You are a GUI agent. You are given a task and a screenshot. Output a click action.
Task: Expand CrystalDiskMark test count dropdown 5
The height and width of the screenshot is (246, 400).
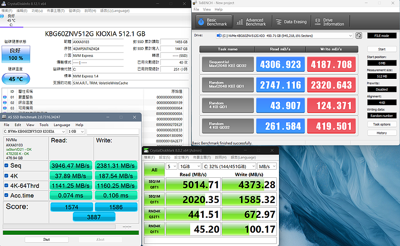(171, 167)
